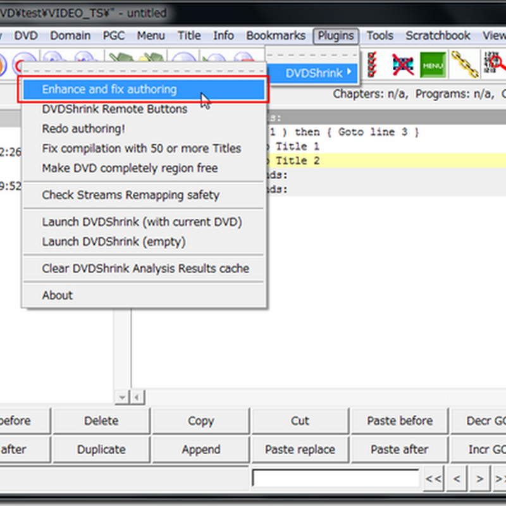Click the Cut button
Image resolution: width=506 pixels, height=506 pixels.
[300, 421]
